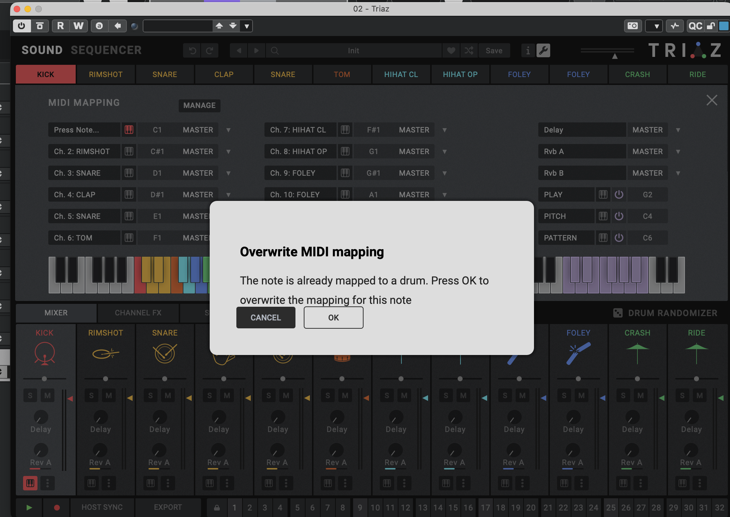The width and height of the screenshot is (730, 517).
Task: Click the Drum Randomizer dice icon
Action: point(618,313)
